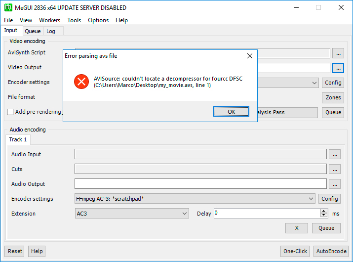This screenshot has height=262, width=353.
Task: Click the MeGUI app icon in title bar
Action: pyautogui.click(x=8, y=7)
